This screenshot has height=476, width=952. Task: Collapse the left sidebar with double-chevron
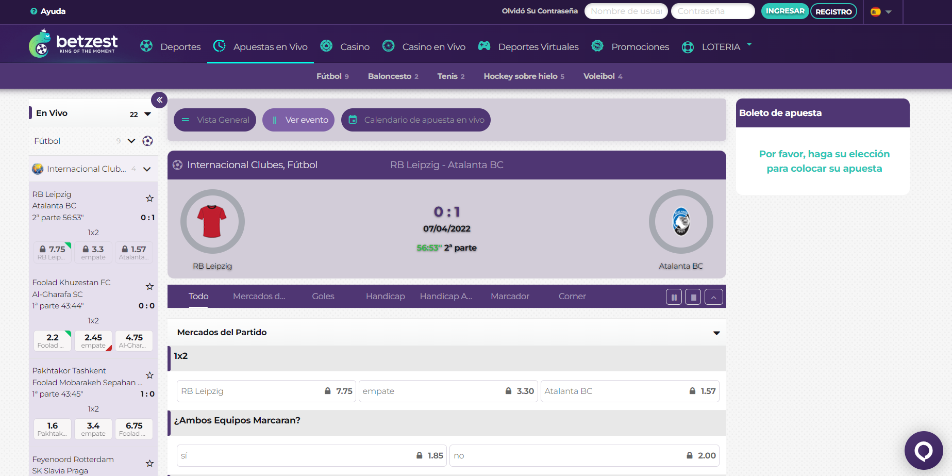[159, 100]
